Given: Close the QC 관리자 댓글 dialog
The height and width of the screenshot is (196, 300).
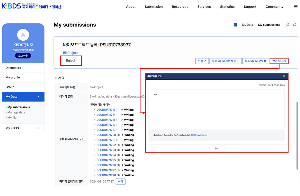Looking at the screenshot, I should click(x=284, y=76).
